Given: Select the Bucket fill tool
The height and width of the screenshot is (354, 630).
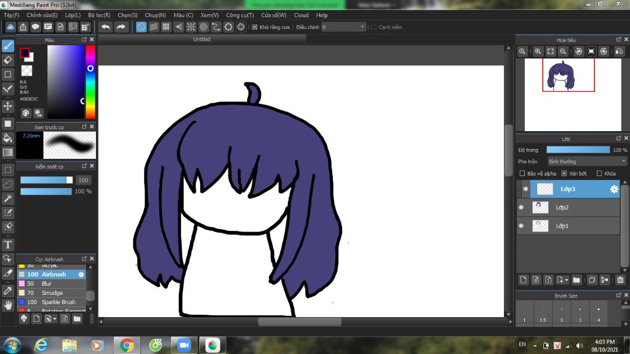Looking at the screenshot, I should (x=8, y=138).
